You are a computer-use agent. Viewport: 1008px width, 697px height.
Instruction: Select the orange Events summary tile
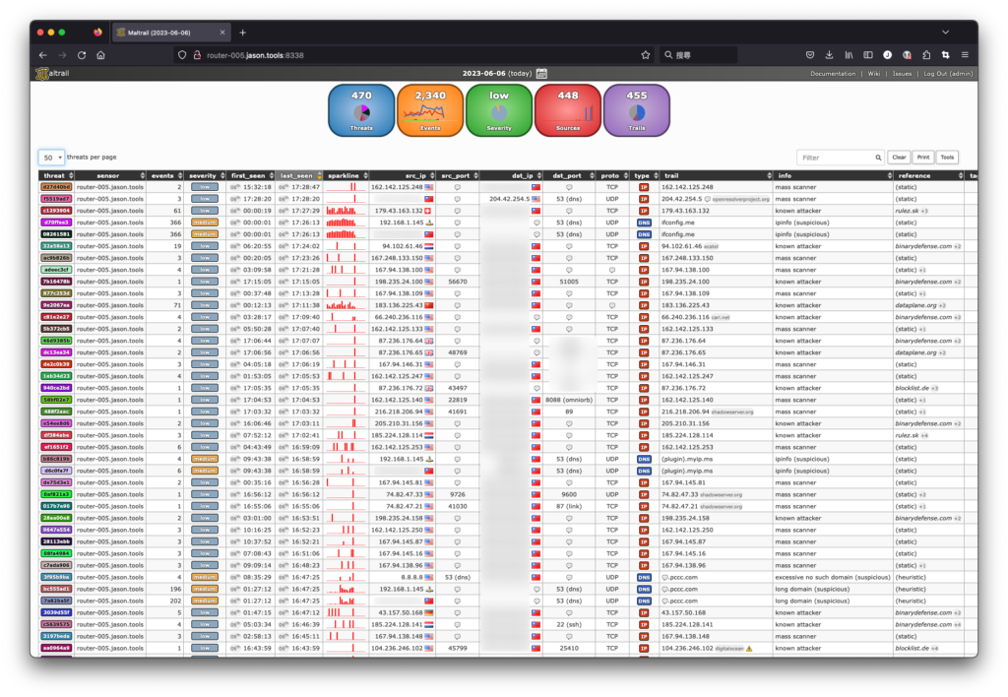(x=430, y=110)
